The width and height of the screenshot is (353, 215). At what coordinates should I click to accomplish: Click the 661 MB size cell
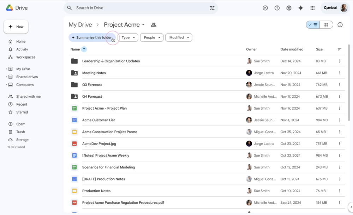click(321, 73)
